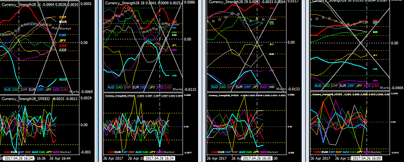This screenshot has height=162, width=404.
Task: Click the gray Market line label in Strength28 31 chart
Action: point(65,28)
